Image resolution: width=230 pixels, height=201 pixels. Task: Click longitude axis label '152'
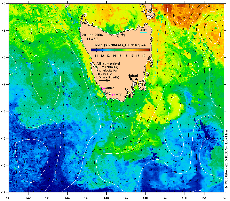click(224, 198)
